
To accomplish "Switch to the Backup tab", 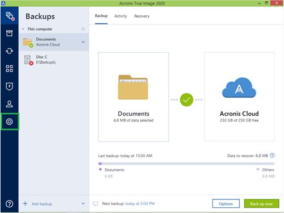I will click(101, 16).
